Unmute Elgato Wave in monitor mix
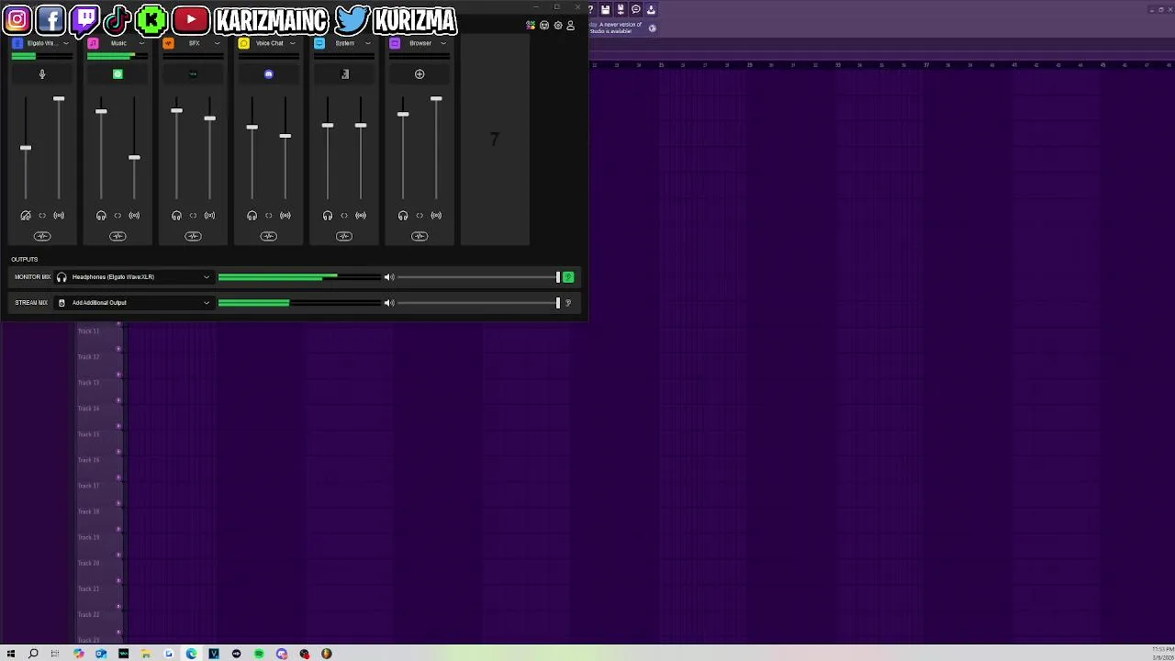The width and height of the screenshot is (1175, 661). tap(26, 216)
